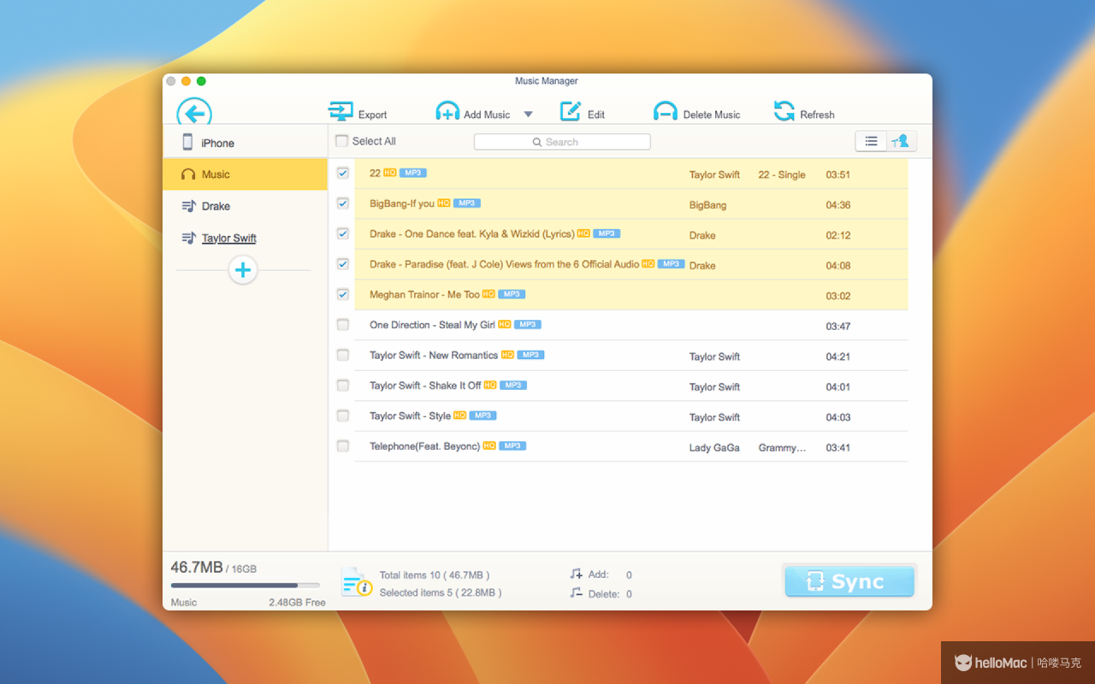
Task: Click the Add Music label
Action: pyautogui.click(x=487, y=115)
